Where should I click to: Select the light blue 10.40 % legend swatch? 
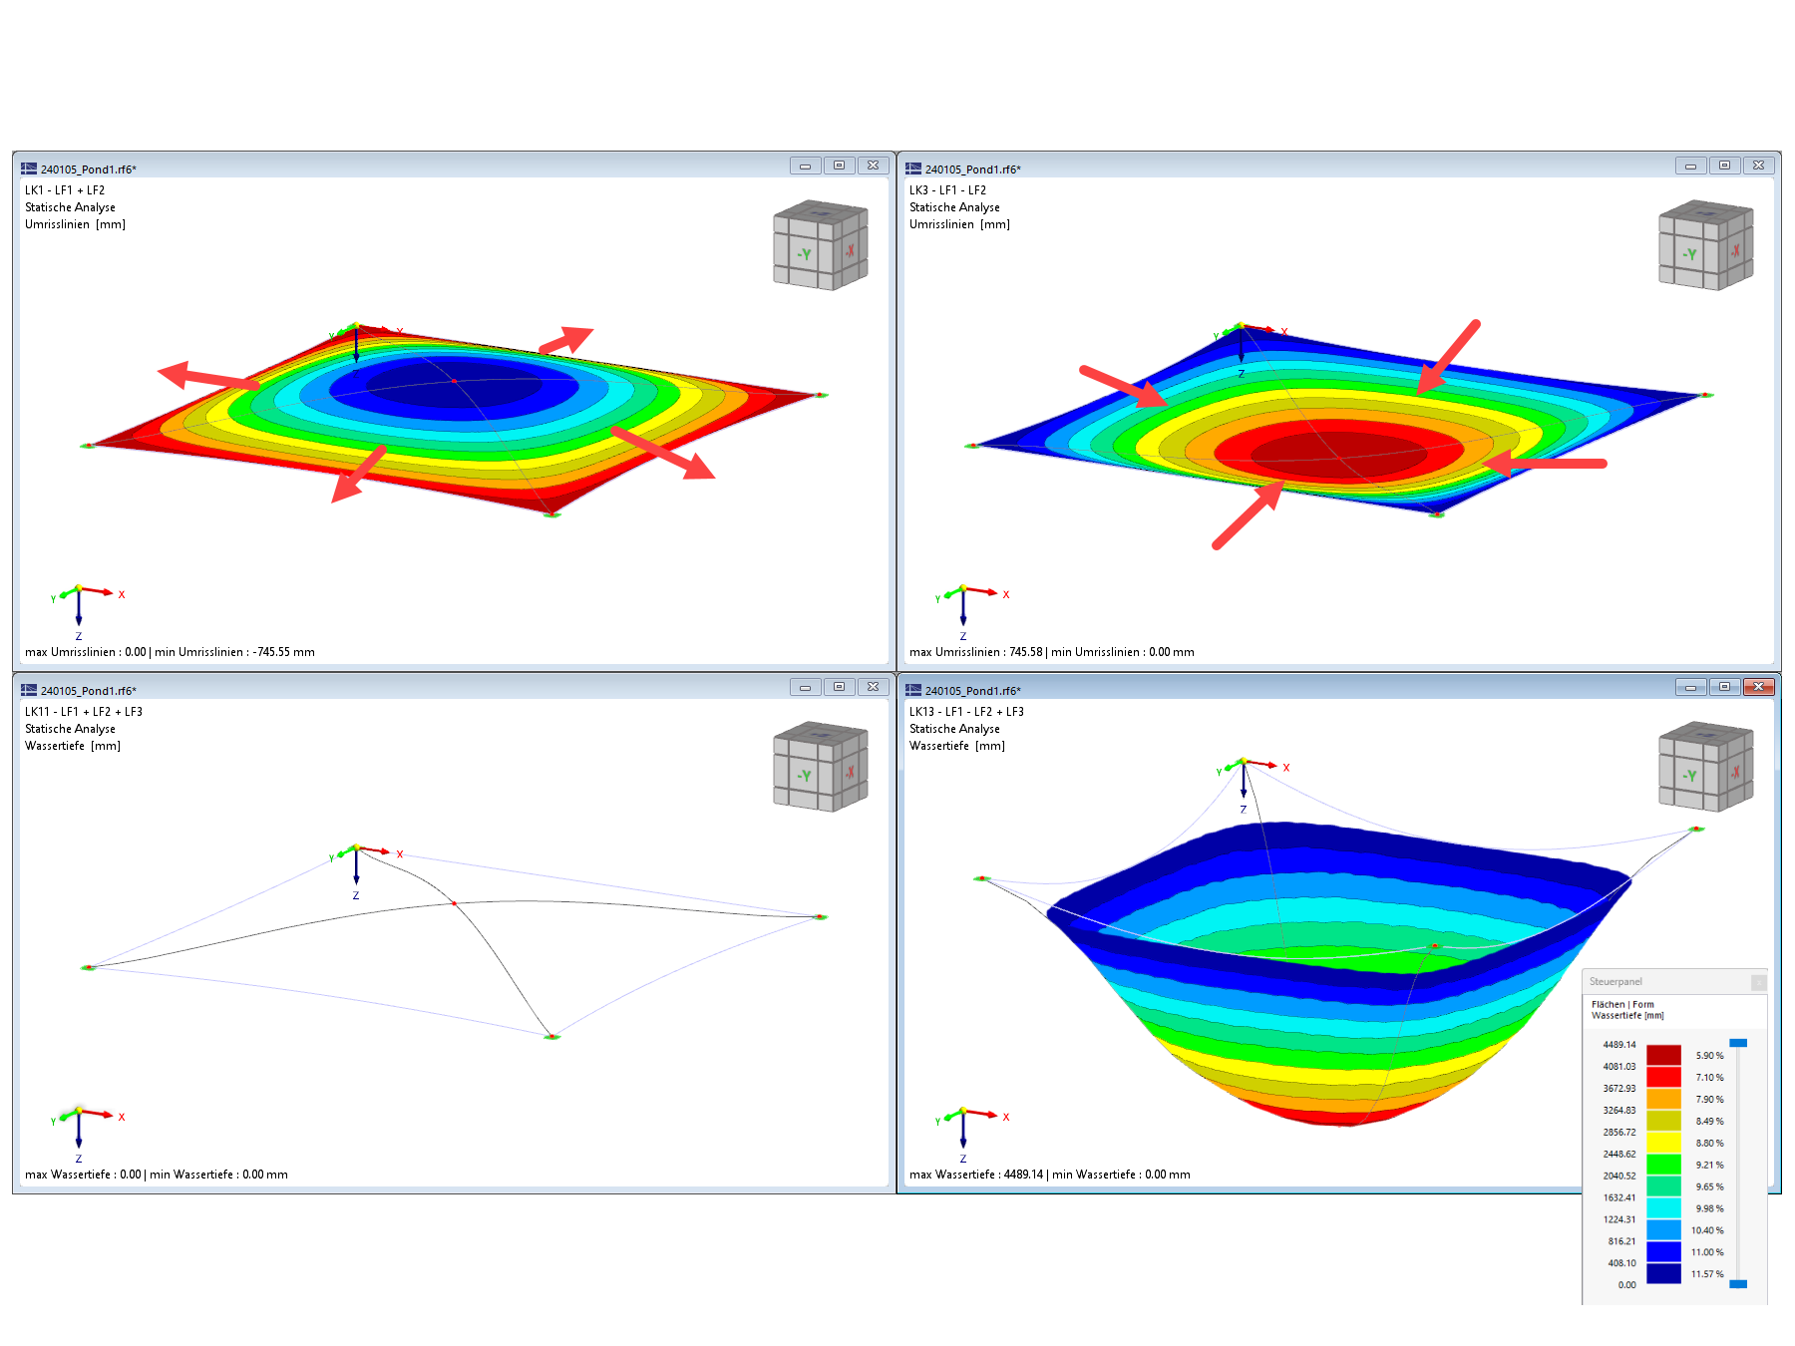tap(1663, 1230)
